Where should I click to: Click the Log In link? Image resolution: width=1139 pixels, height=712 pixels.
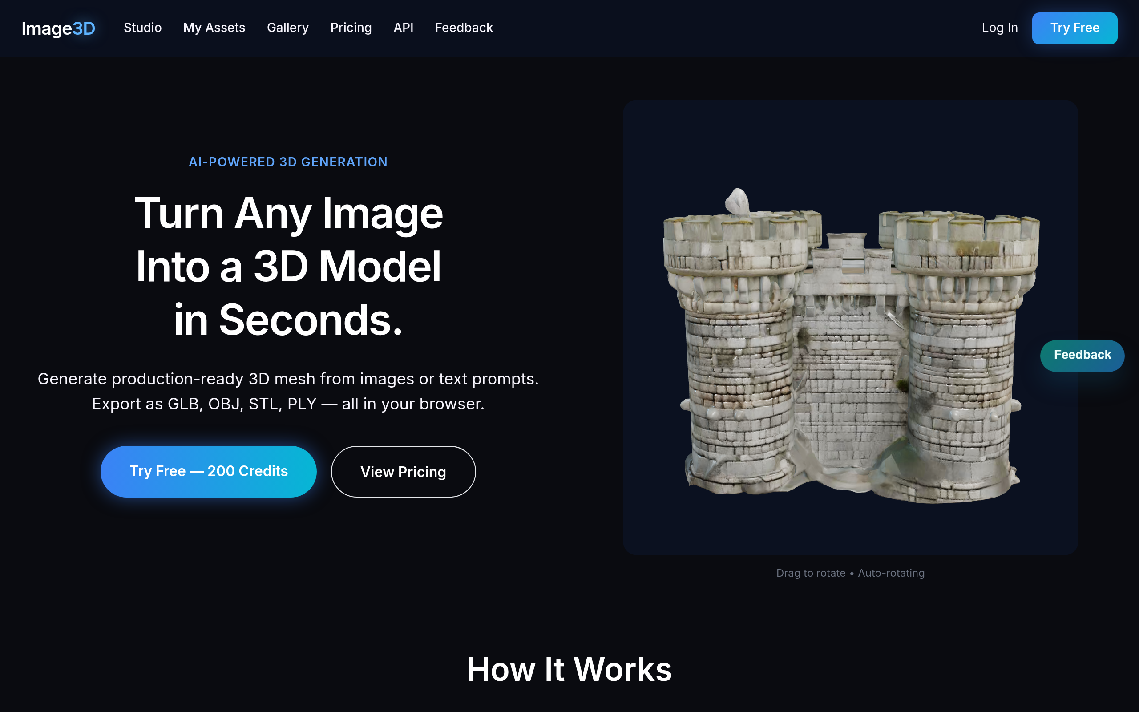1000,28
